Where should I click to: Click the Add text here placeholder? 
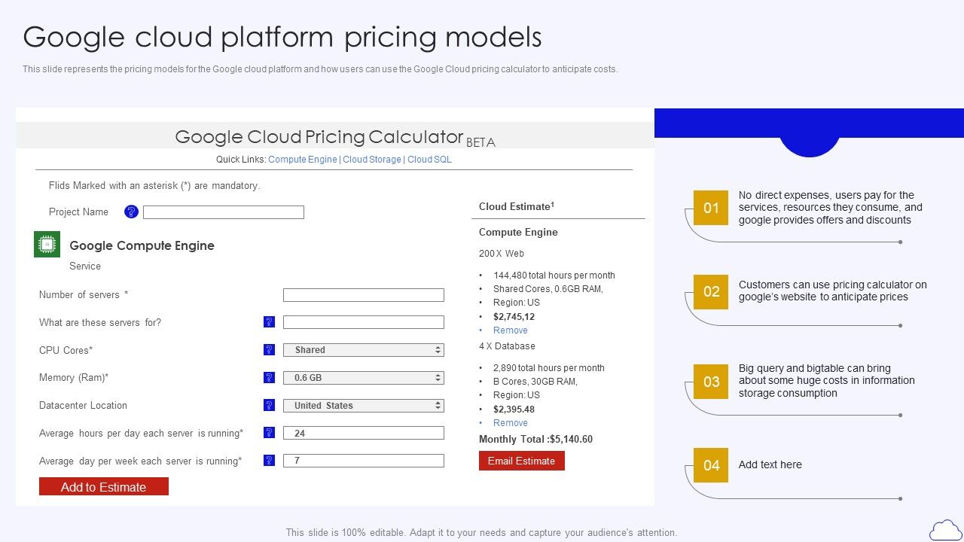[770, 464]
